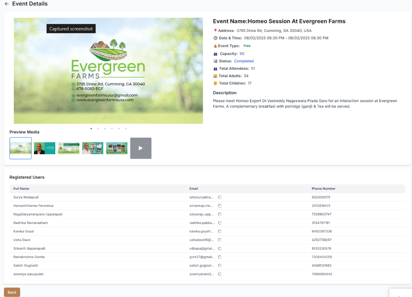This screenshot has height=297, width=412.
Task: Click phone number 7328902747
Action: [x=322, y=214]
